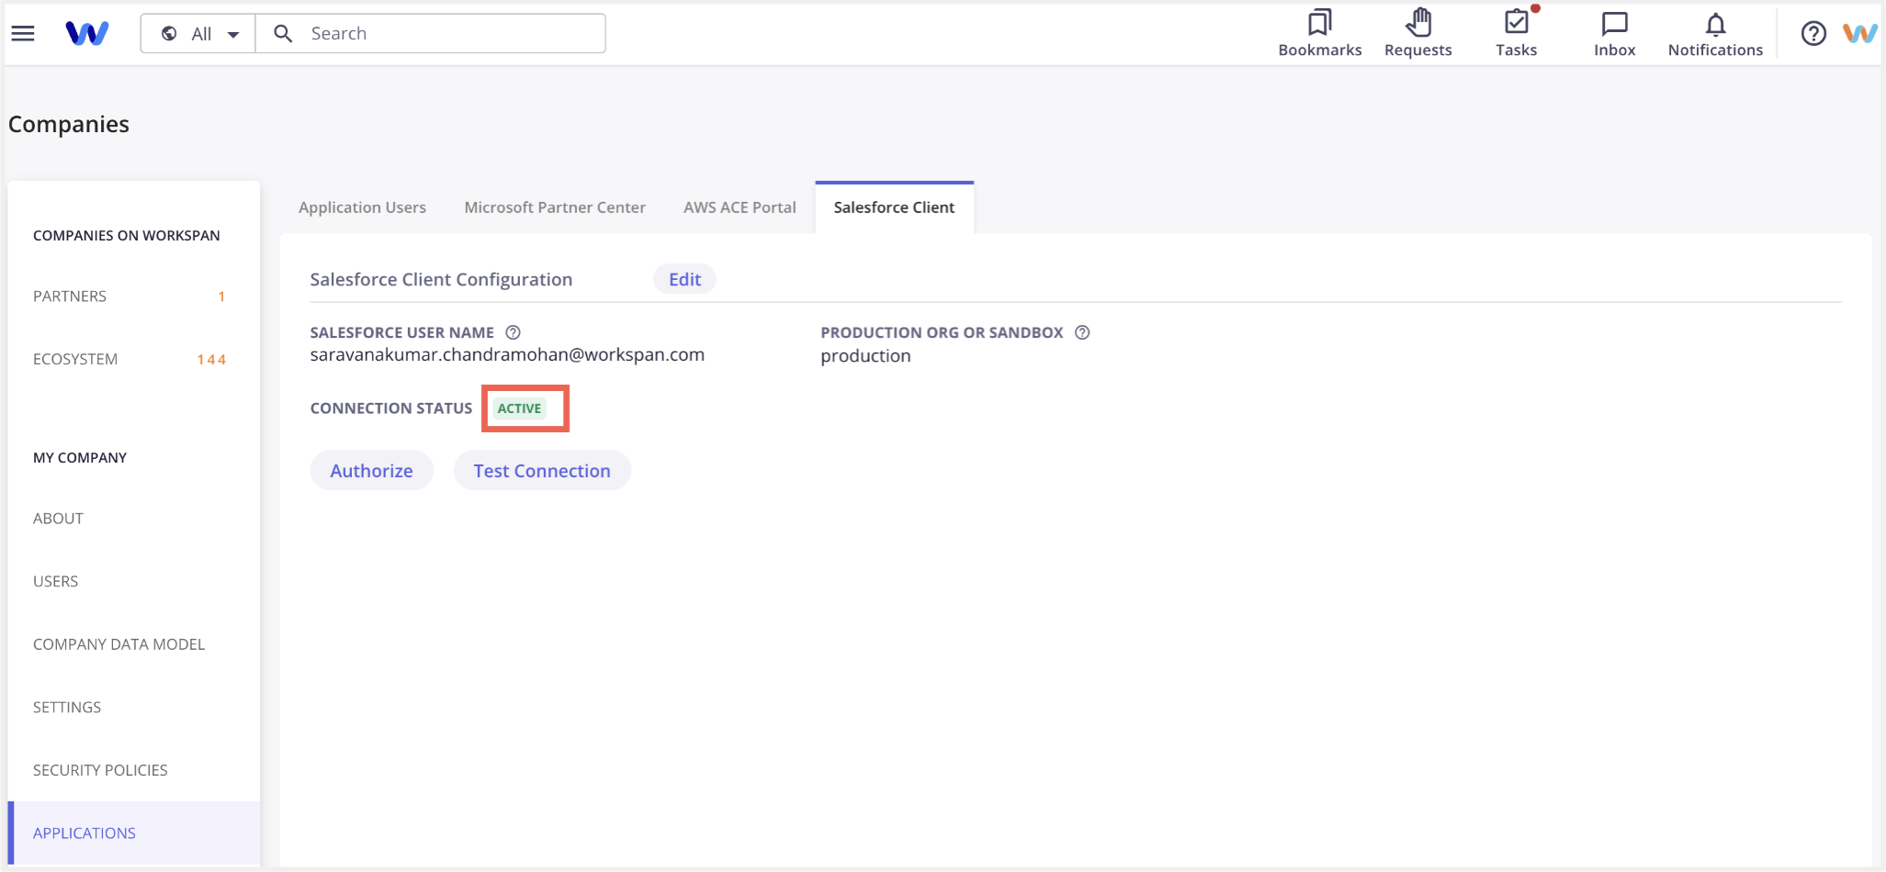This screenshot has width=1886, height=872.
Task: Click the Test Connection button
Action: click(x=542, y=471)
